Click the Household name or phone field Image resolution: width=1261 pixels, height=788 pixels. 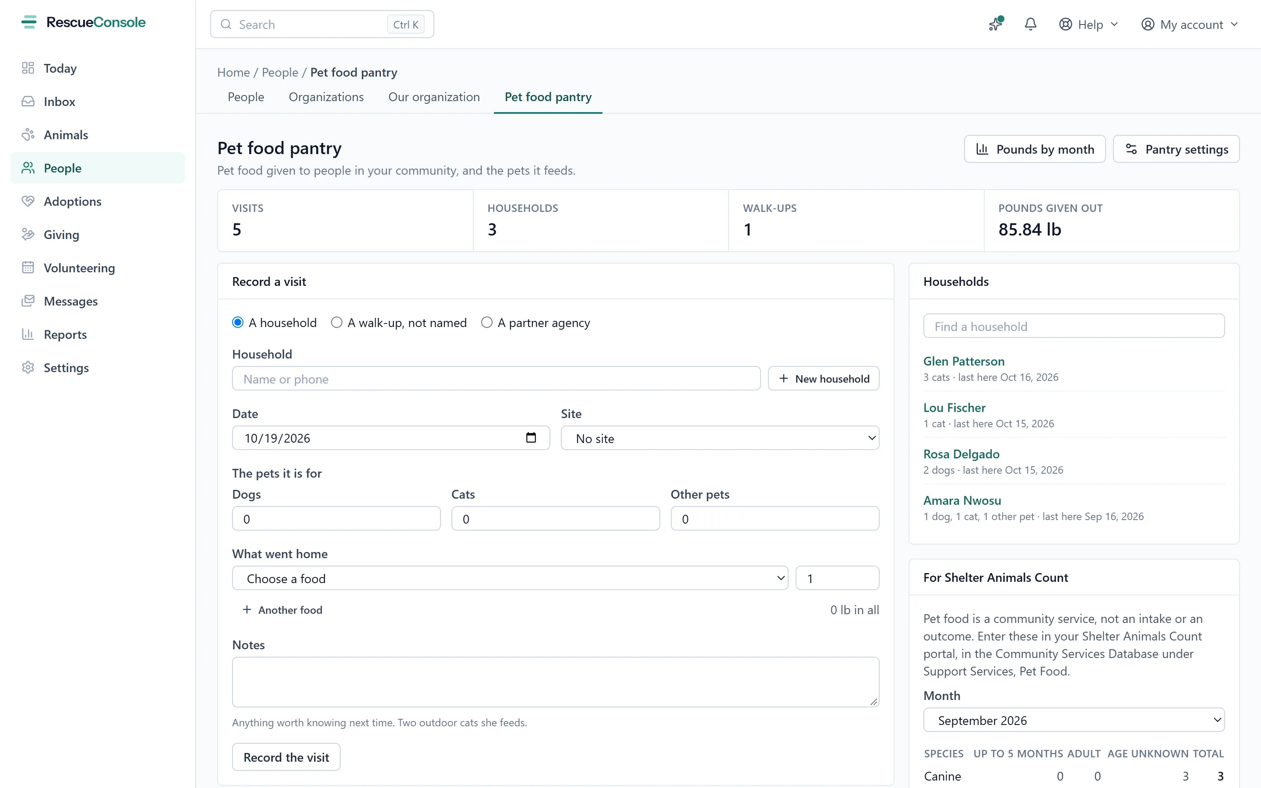(496, 378)
